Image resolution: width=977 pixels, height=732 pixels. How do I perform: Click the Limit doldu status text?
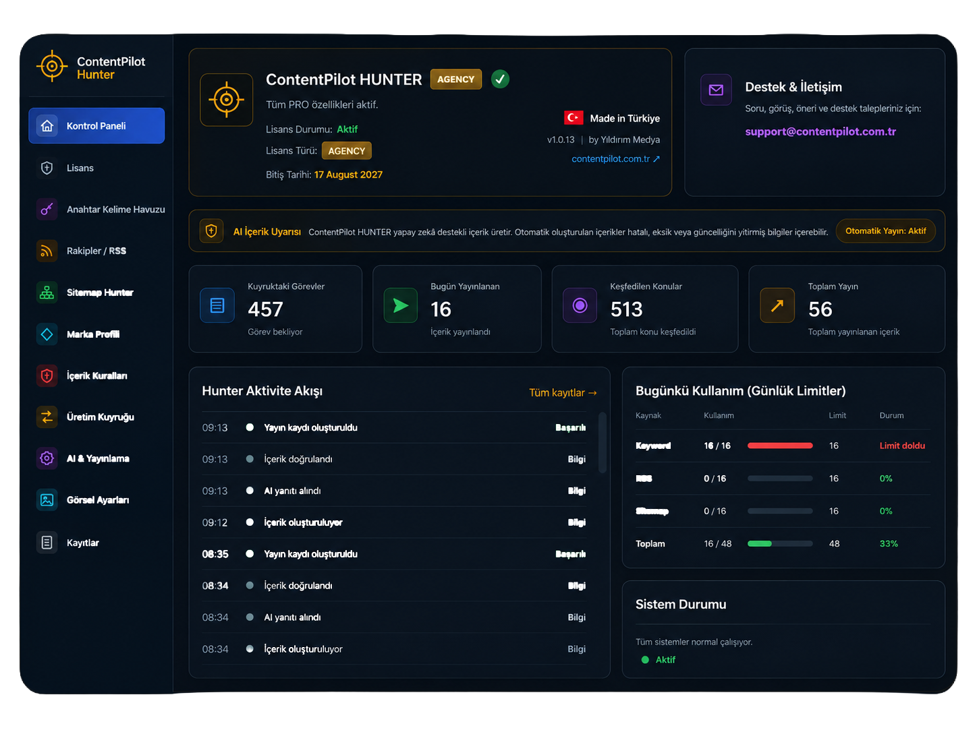click(902, 446)
